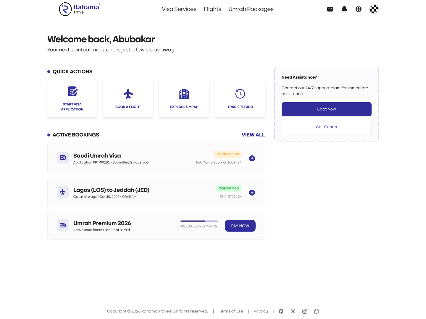Select the Saudi Umrah Visa title

(97, 156)
